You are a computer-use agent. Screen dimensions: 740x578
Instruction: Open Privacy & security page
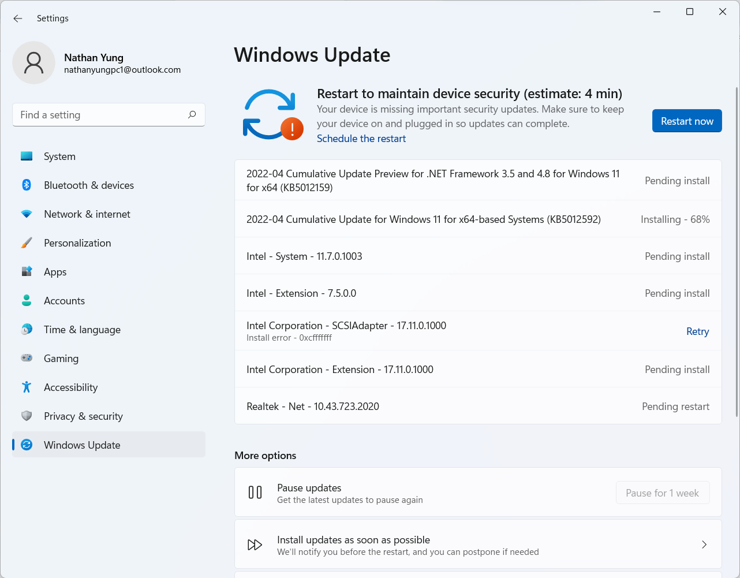pos(109,416)
